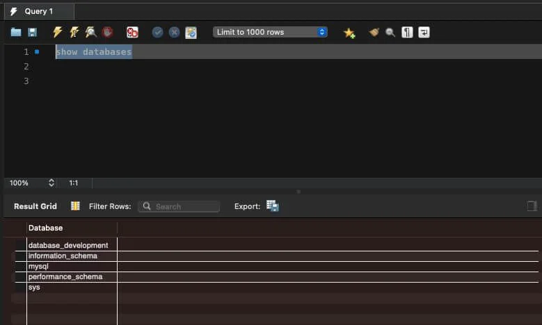Viewport: 542px width, 325px height.
Task: Change the editor zoom with the 100% stepper
Action: click(x=51, y=183)
